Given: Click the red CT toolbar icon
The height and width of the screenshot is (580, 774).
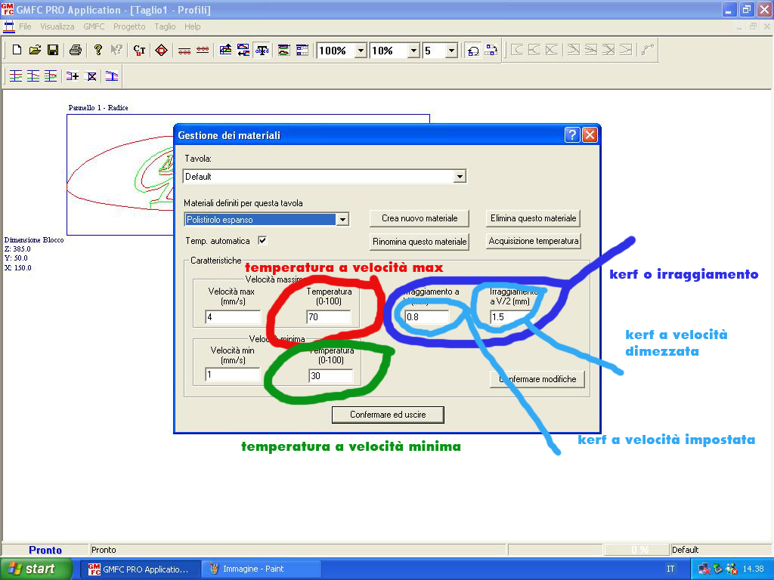Looking at the screenshot, I should (139, 51).
